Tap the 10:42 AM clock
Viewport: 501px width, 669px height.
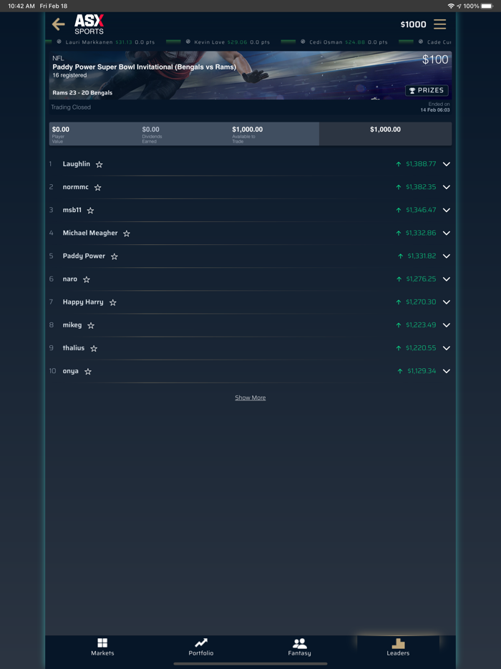coord(21,6)
